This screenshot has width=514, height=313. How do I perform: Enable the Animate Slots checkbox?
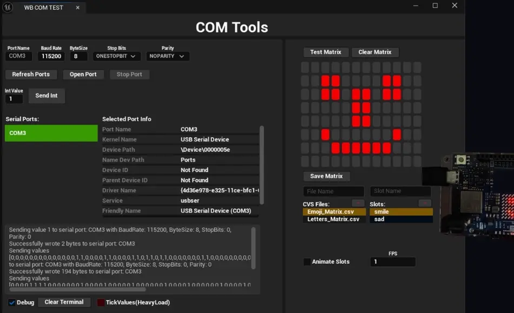coord(307,262)
